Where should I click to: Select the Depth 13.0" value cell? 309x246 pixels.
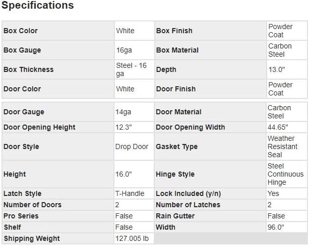pos(277,69)
